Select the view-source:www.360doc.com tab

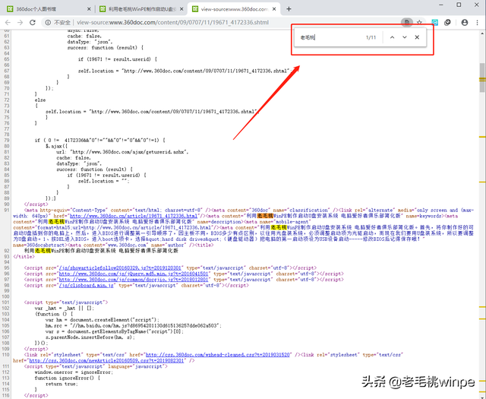tap(234, 9)
